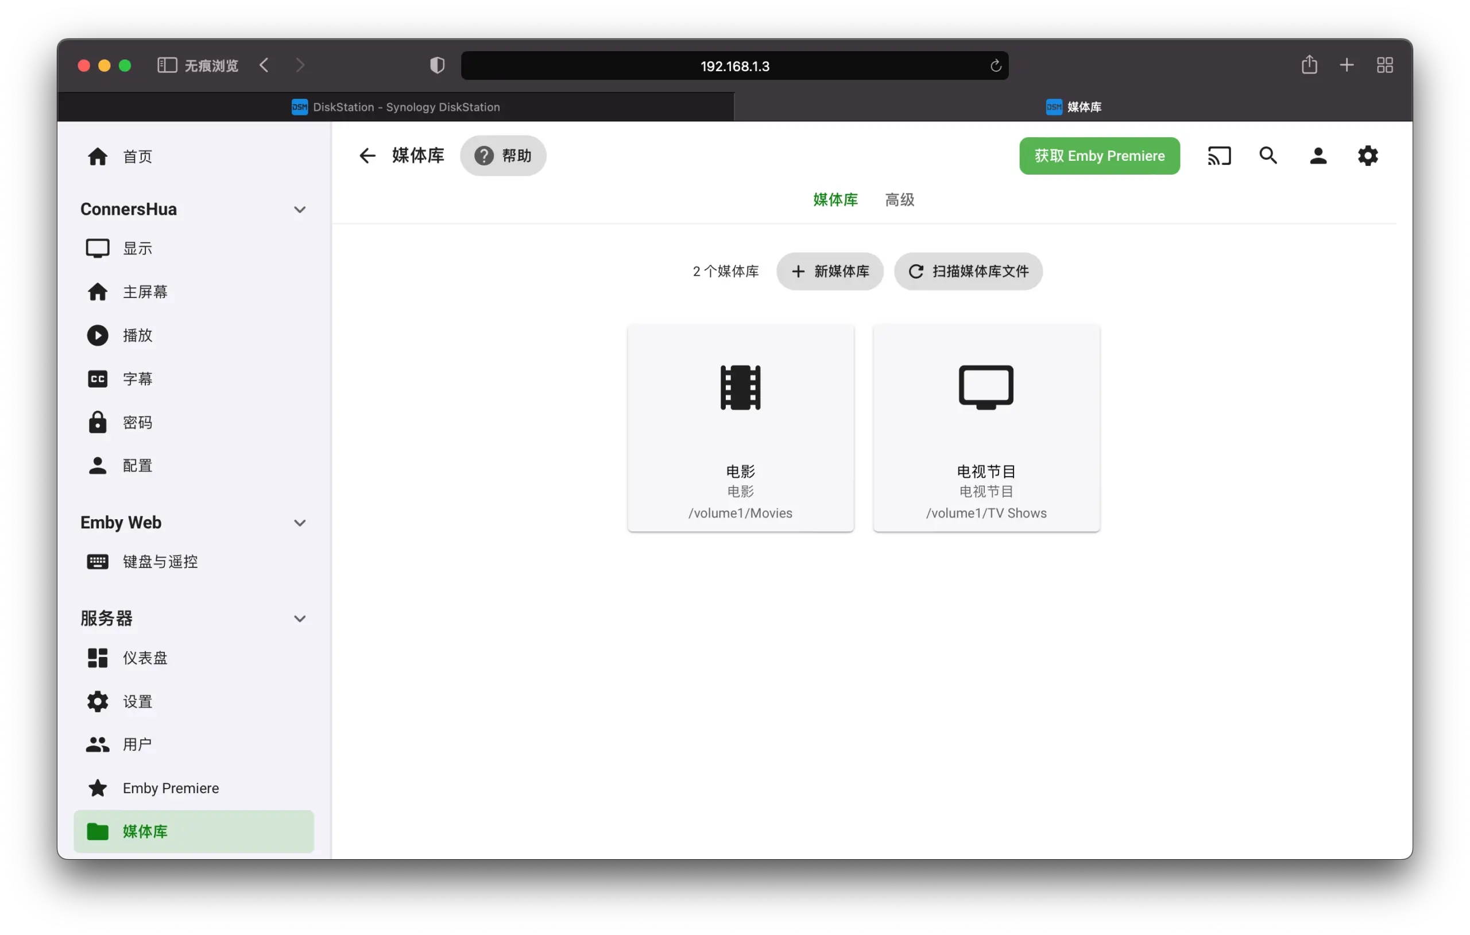Show the tab overview grid
Screen dimensions: 1470x935
(x=1384, y=65)
